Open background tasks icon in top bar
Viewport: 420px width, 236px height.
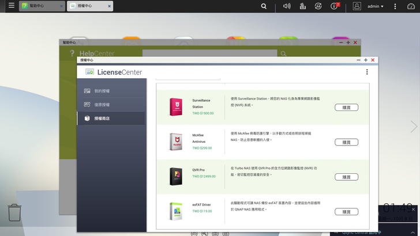click(302, 6)
